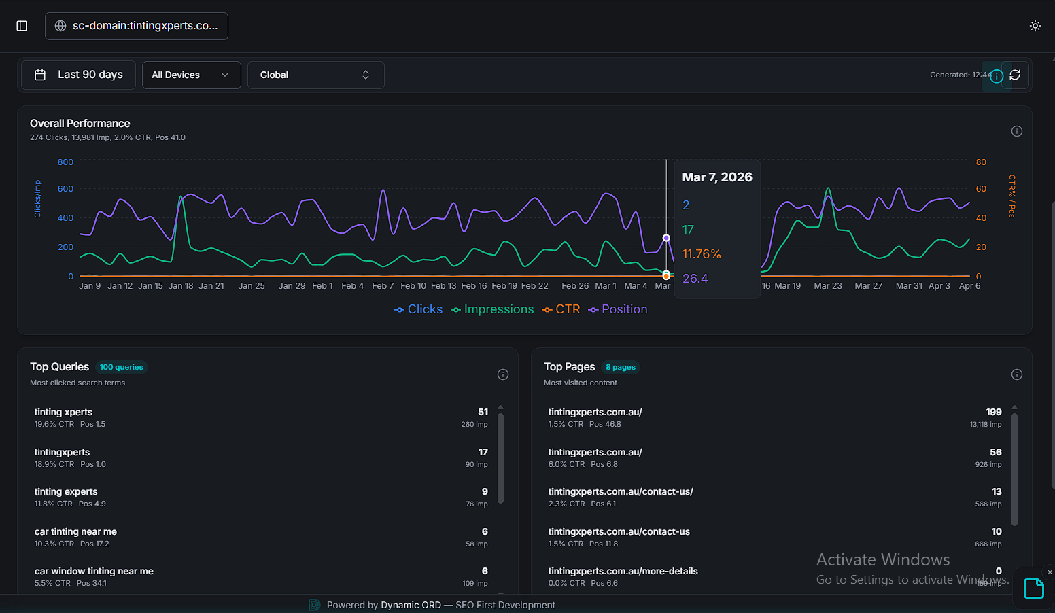Open the info tooltip beside Generated time
The image size is (1055, 613).
point(995,76)
